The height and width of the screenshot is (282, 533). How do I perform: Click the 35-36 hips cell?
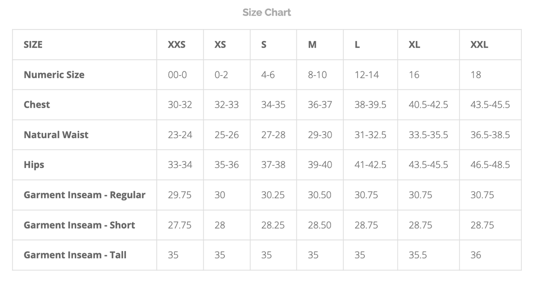pyautogui.click(x=227, y=165)
